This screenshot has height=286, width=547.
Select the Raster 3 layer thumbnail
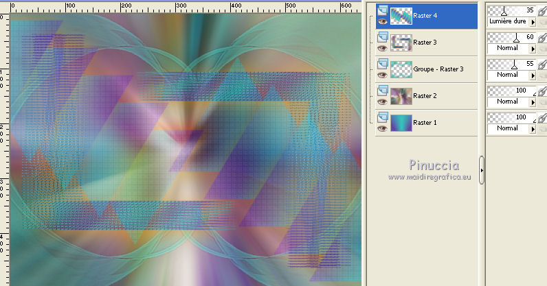coord(401,43)
